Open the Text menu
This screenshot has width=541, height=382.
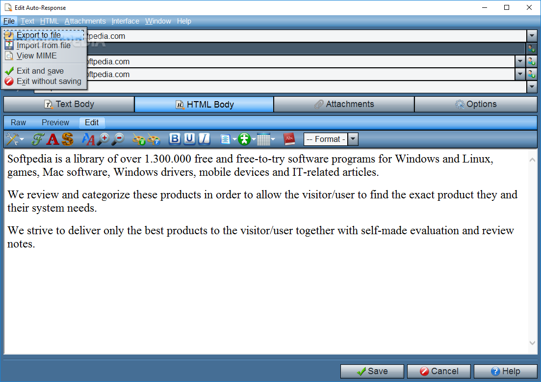pos(27,21)
